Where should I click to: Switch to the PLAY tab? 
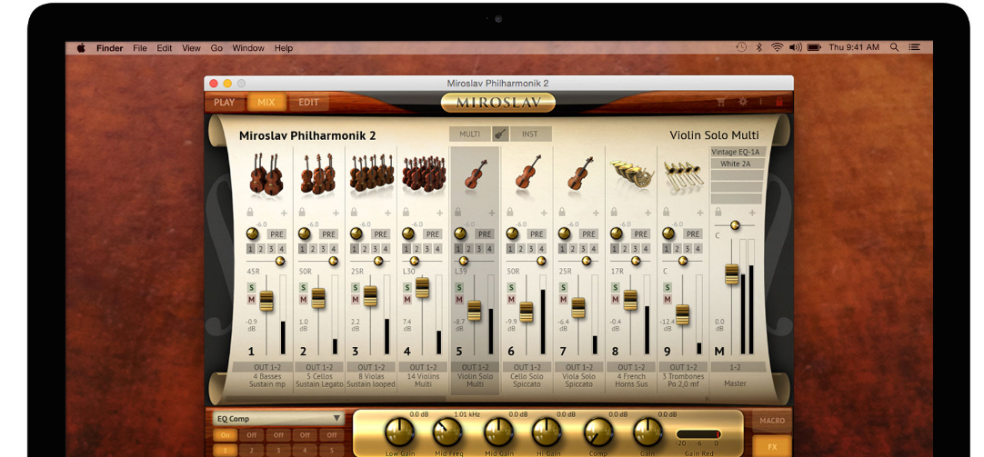click(x=225, y=102)
